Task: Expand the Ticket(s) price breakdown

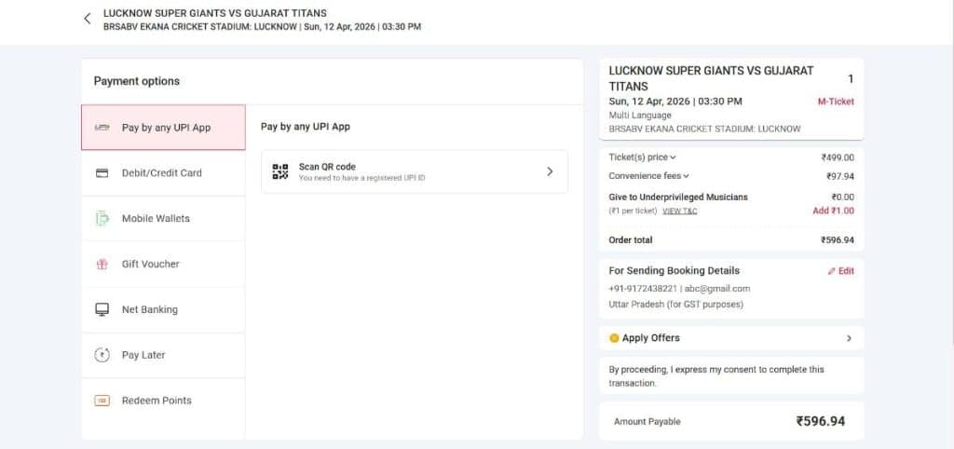Action: pos(643,157)
